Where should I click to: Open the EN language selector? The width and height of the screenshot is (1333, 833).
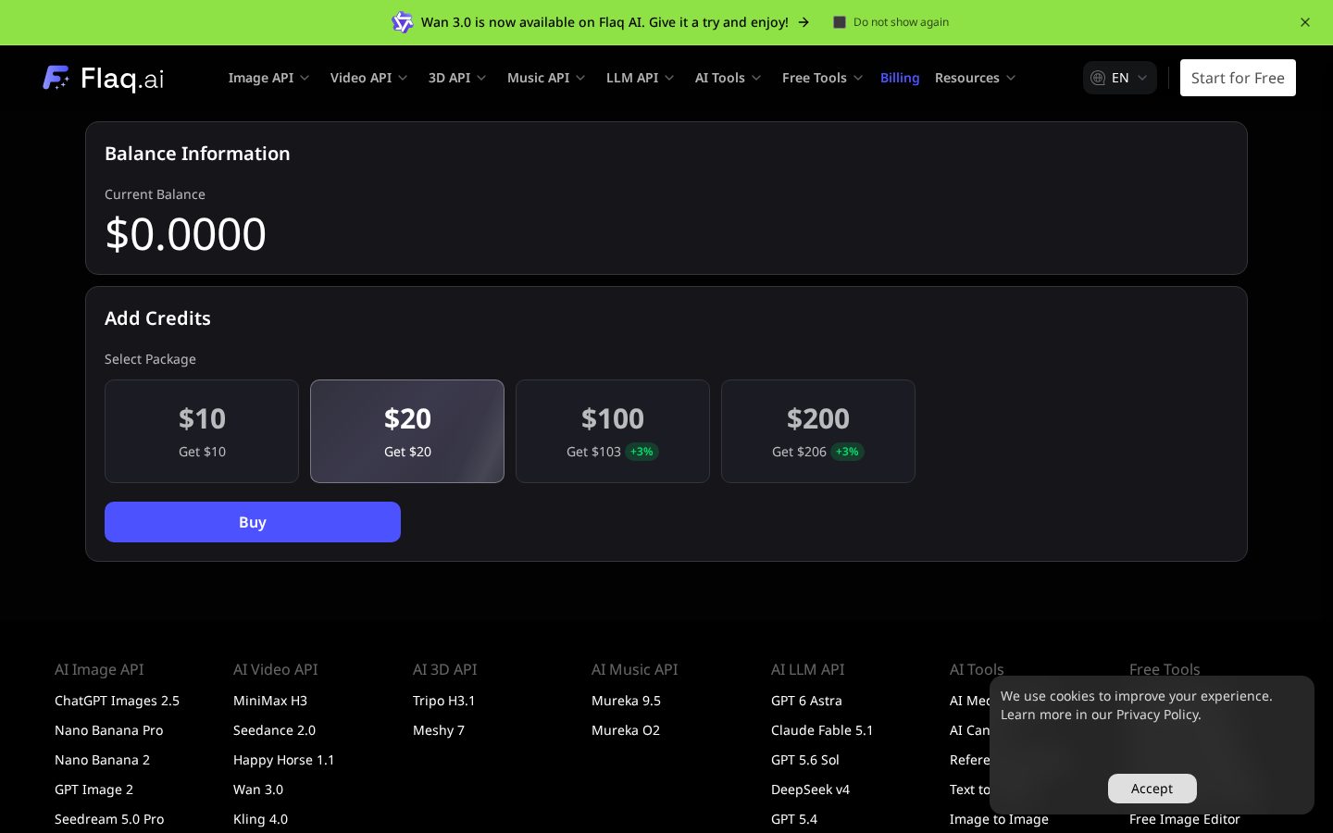point(1120,78)
